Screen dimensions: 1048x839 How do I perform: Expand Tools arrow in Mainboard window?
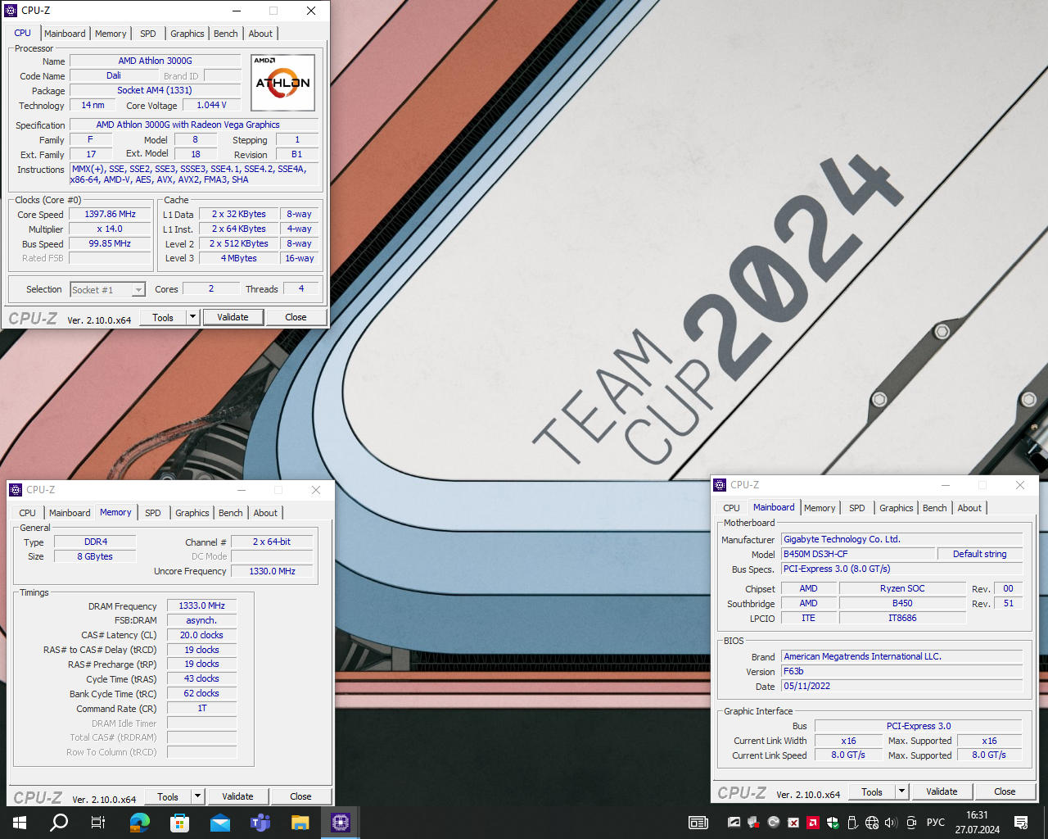901,791
